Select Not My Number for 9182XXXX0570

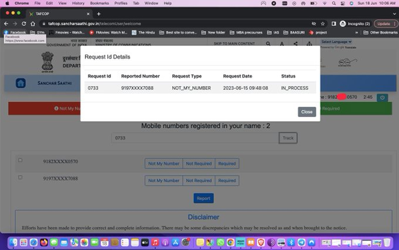pyautogui.click(x=164, y=164)
